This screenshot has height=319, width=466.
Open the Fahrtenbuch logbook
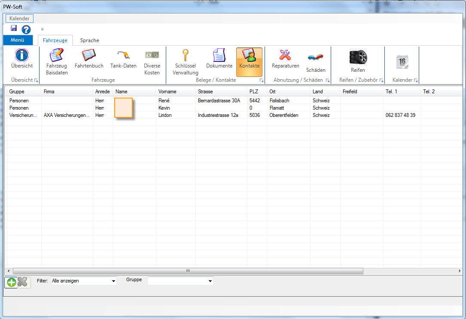[89, 56]
